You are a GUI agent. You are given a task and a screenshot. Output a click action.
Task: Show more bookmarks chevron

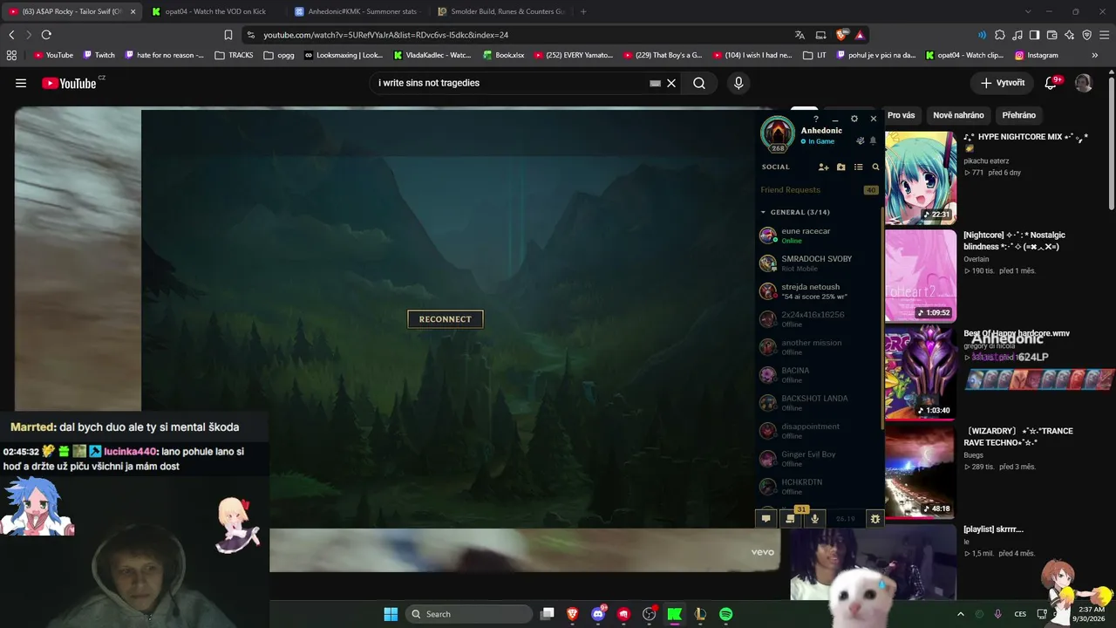point(1094,55)
